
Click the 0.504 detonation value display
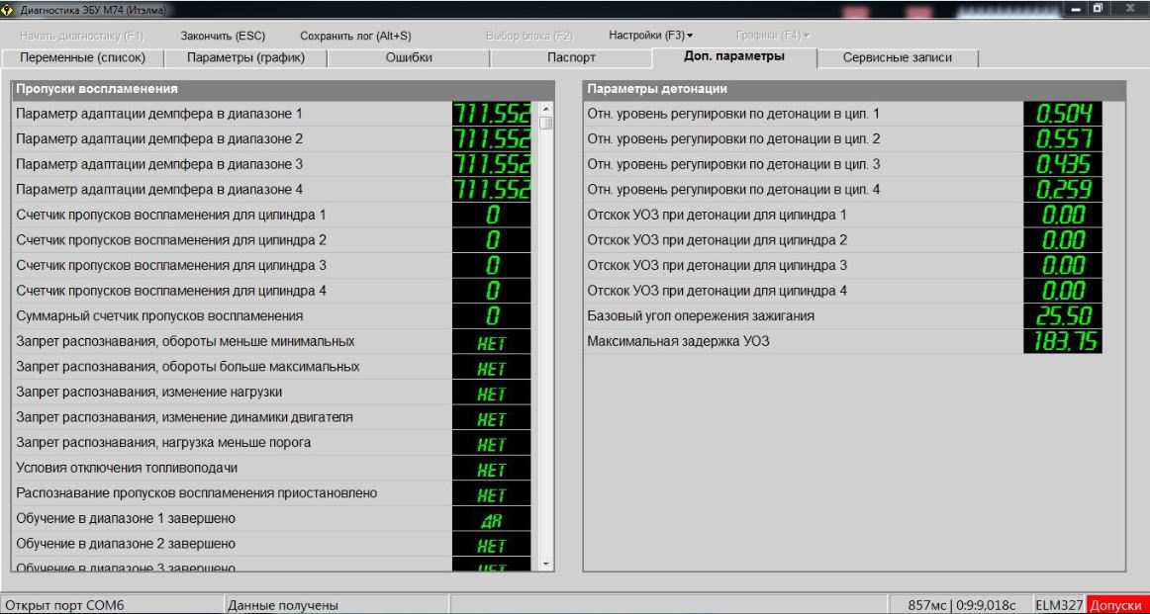tap(1063, 114)
